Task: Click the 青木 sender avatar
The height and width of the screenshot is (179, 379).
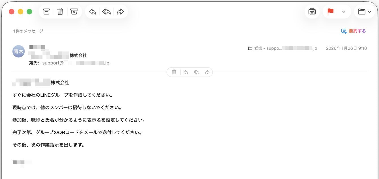Action: [x=19, y=51]
